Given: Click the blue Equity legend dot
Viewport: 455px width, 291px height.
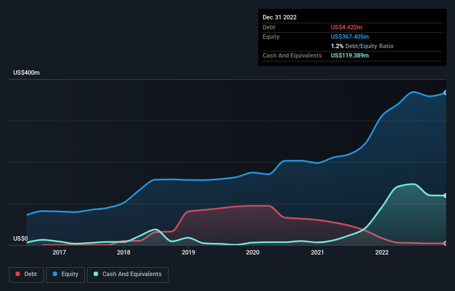Looking at the screenshot, I should click(x=55, y=274).
